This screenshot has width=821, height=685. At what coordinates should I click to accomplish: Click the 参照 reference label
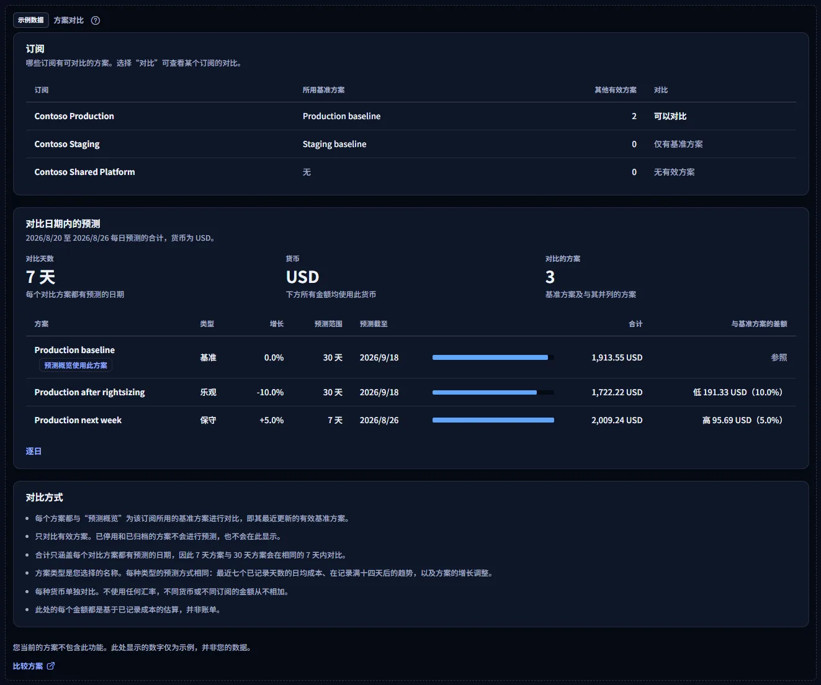(779, 357)
